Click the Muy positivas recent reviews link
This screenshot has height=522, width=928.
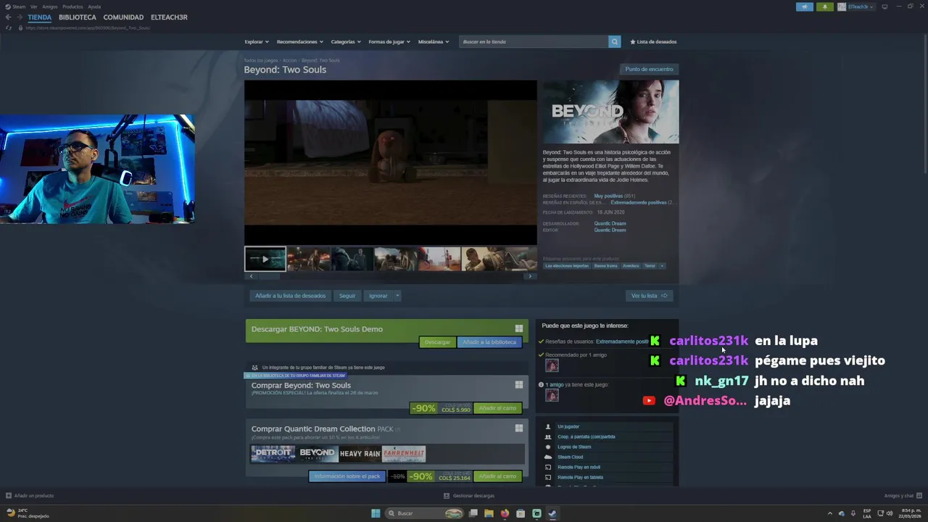pyautogui.click(x=608, y=196)
